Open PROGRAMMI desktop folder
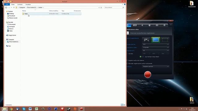The height and width of the screenshot is (111, 198). click(192, 4)
